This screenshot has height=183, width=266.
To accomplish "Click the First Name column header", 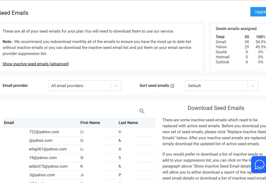I will [90, 123].
